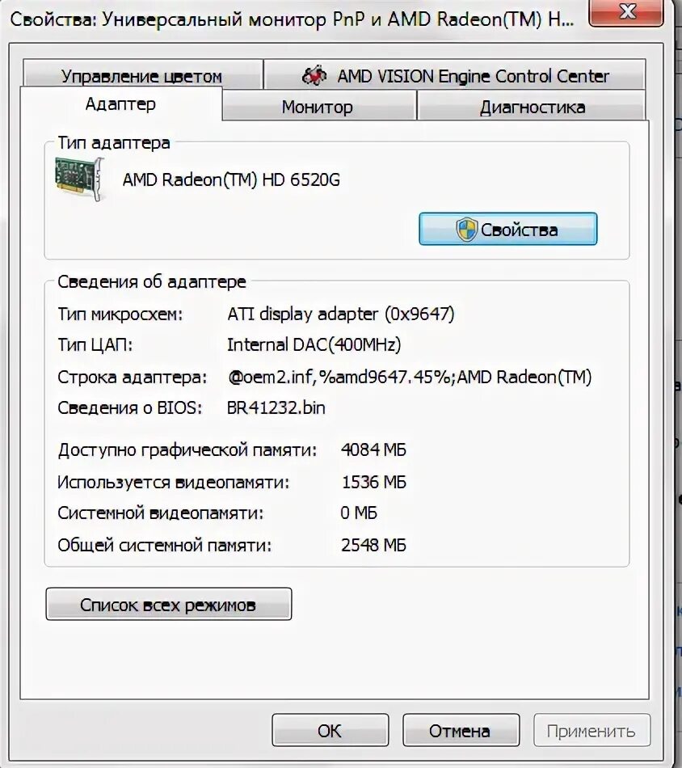Open the AMD VISION Engine Control Center tab

coord(454,75)
